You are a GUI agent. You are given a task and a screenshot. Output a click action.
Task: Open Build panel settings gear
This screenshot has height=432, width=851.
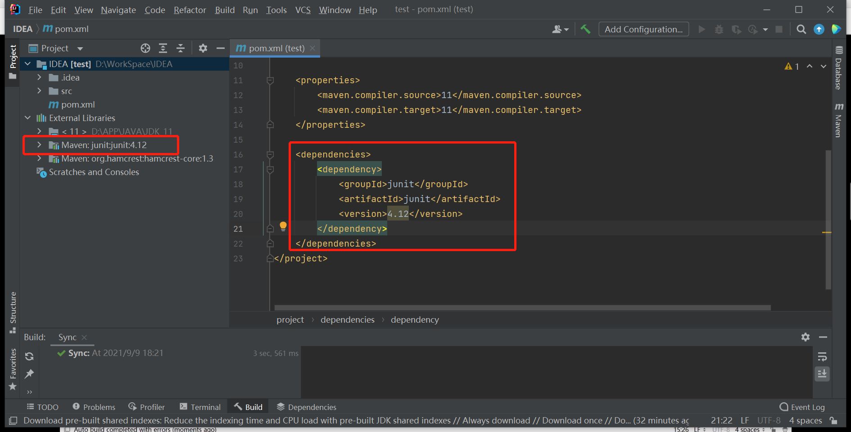click(x=806, y=337)
